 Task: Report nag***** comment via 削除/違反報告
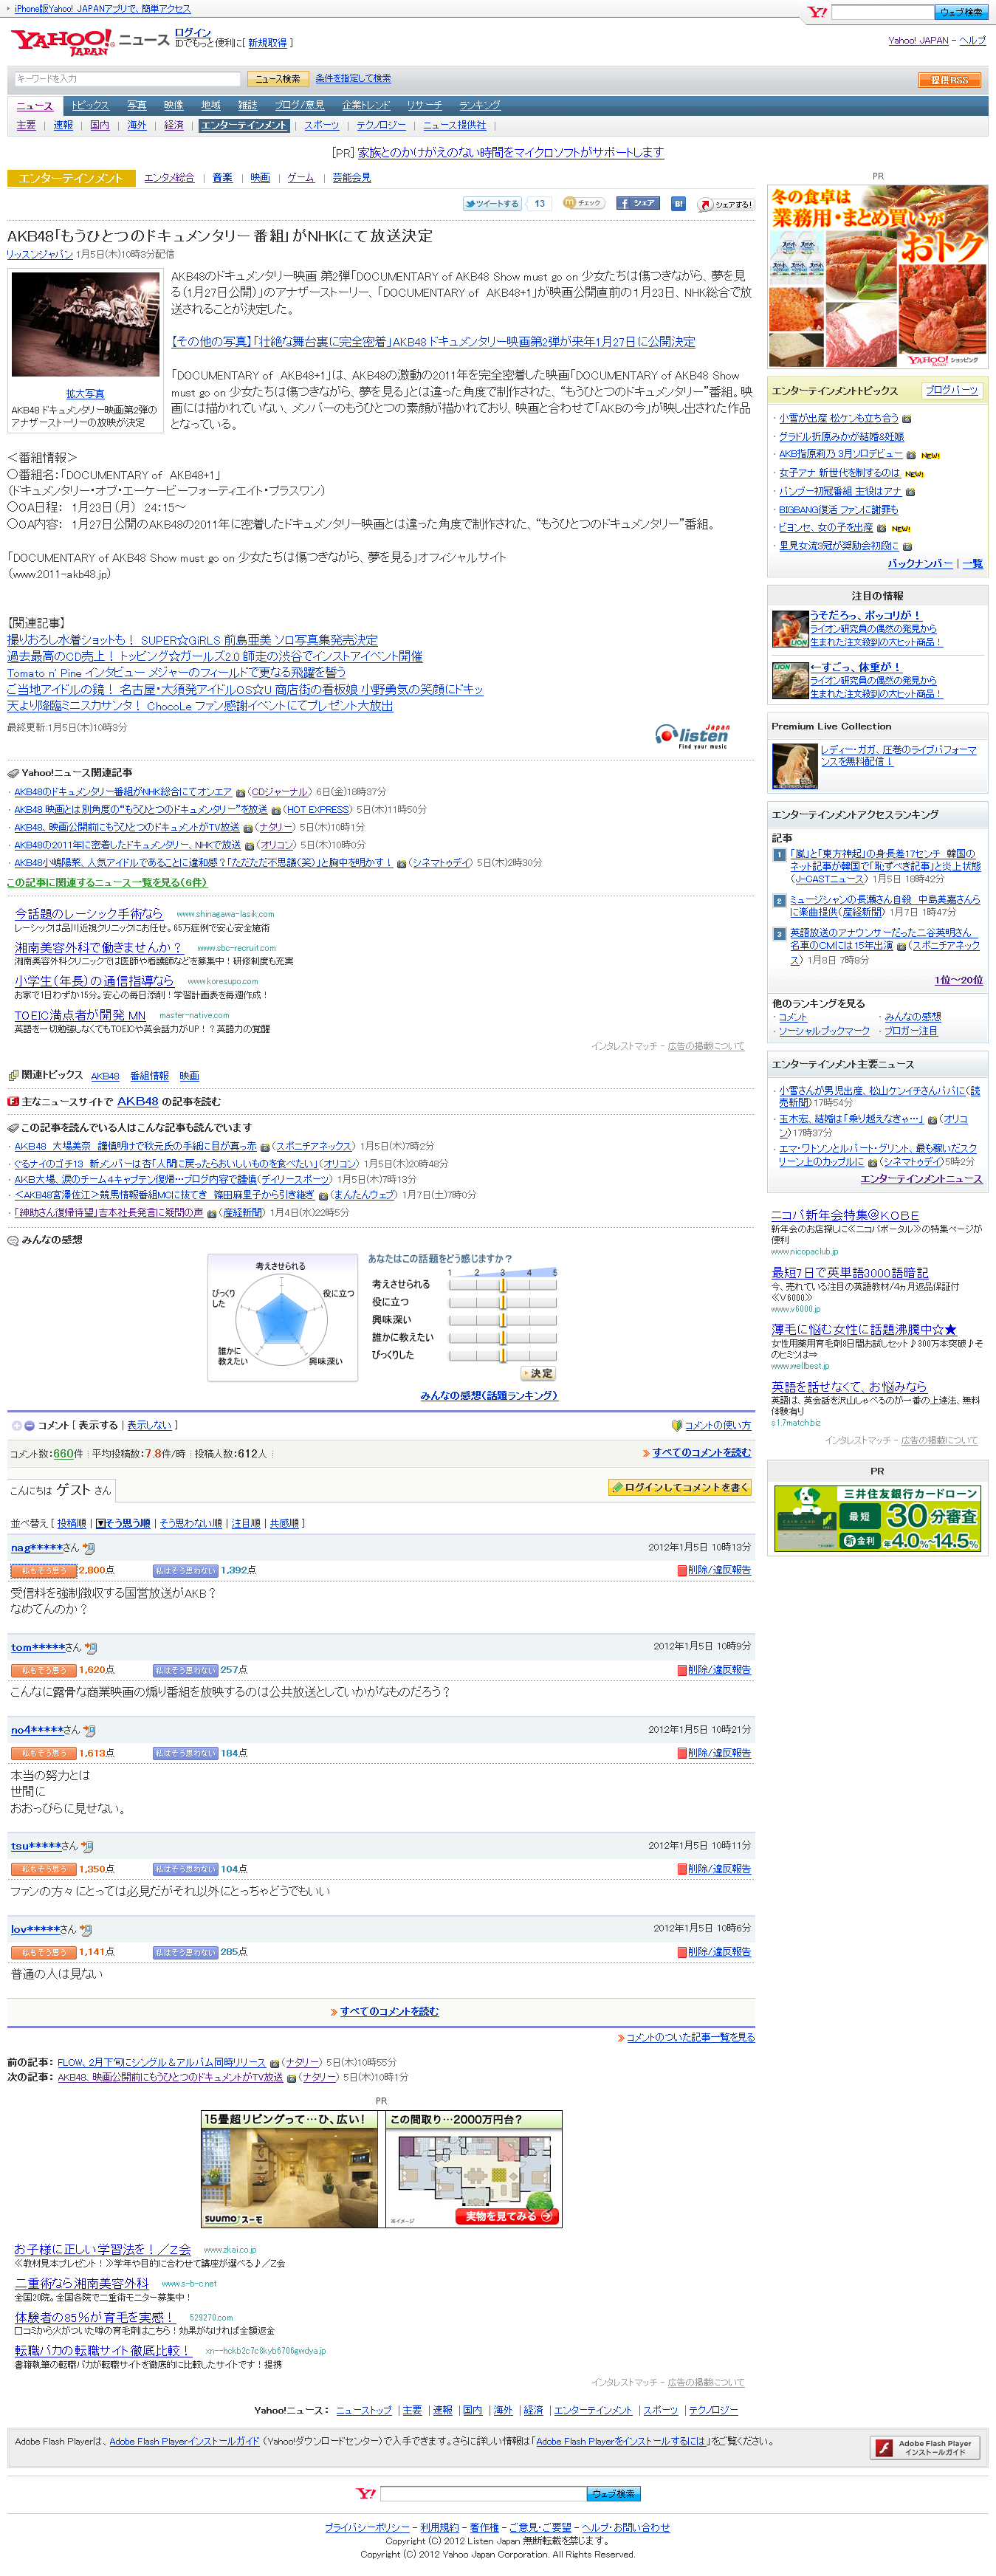[714, 1570]
